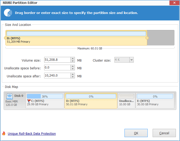Click the left circular handle of D: partition
This screenshot has height=141, width=180.
[x=5, y=38]
